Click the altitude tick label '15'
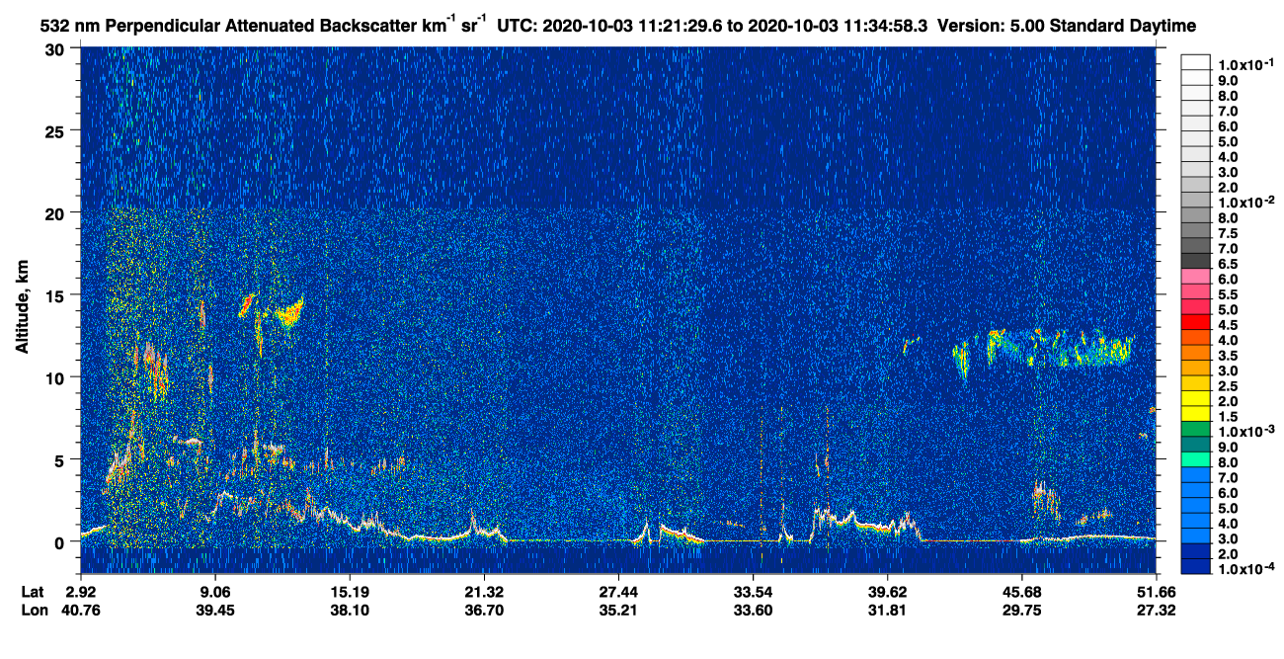This screenshot has height=659, width=1284. click(57, 295)
